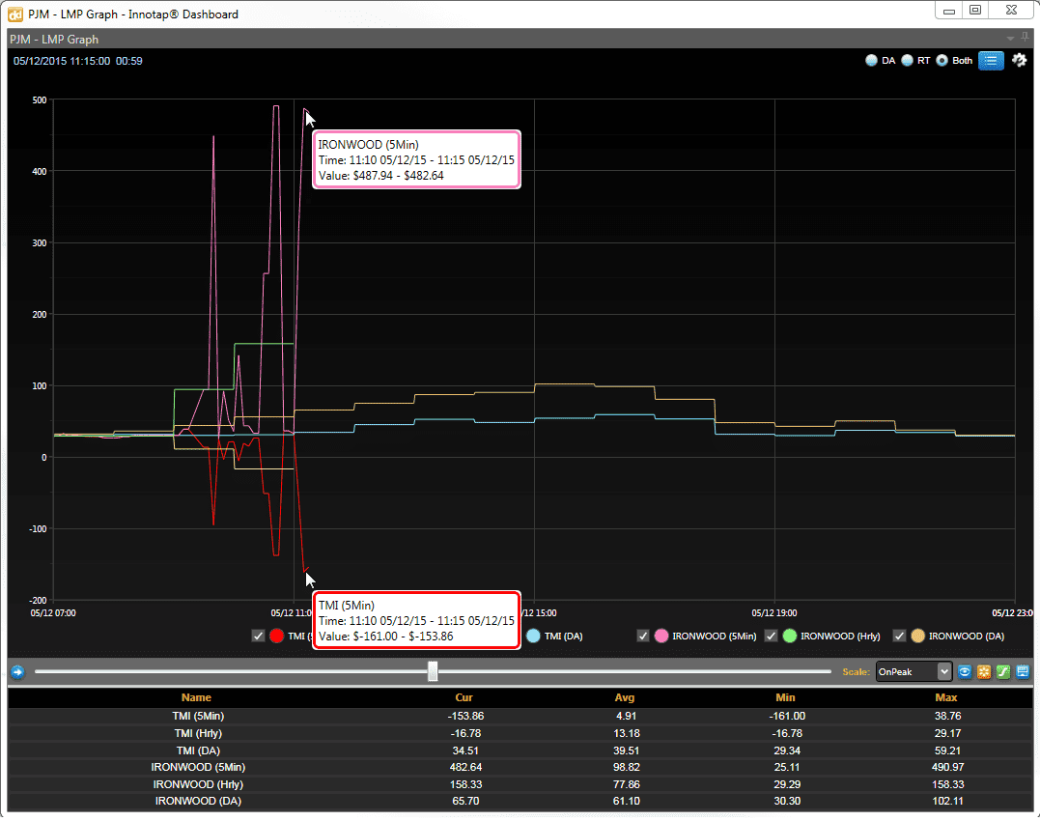The width and height of the screenshot is (1040, 821).
Task: Click the TMI (5Min) tooltip box
Action: click(416, 621)
